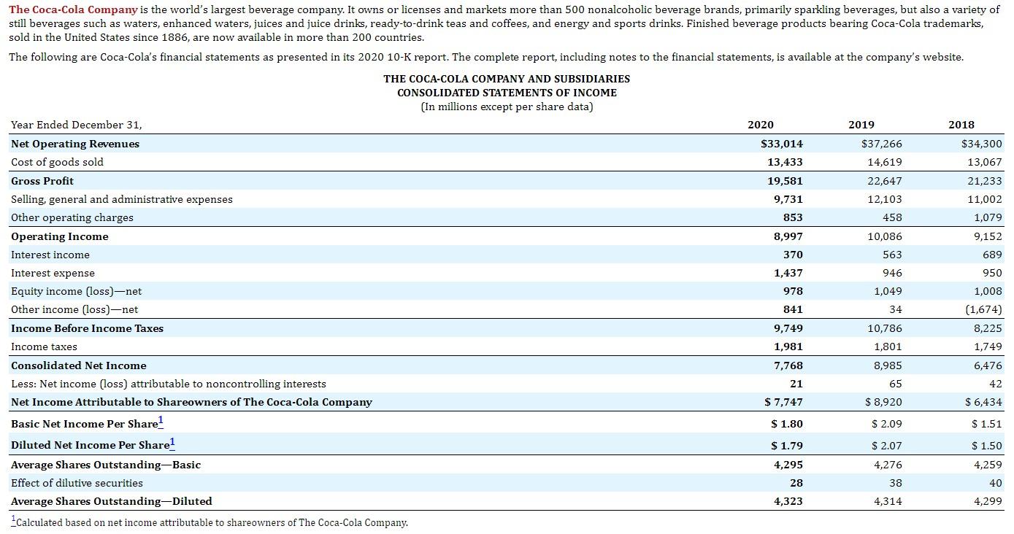Select the 2020 net operating revenues value $33,014

782,144
